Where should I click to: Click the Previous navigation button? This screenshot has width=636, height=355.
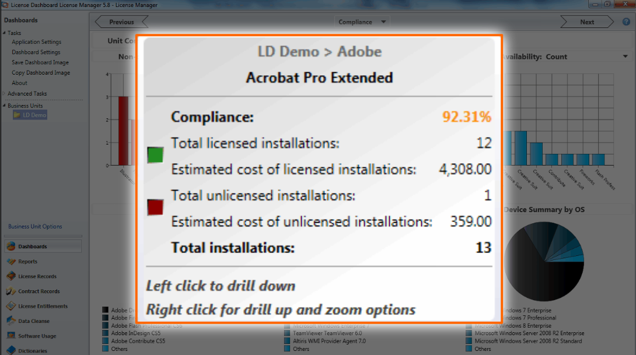(121, 22)
